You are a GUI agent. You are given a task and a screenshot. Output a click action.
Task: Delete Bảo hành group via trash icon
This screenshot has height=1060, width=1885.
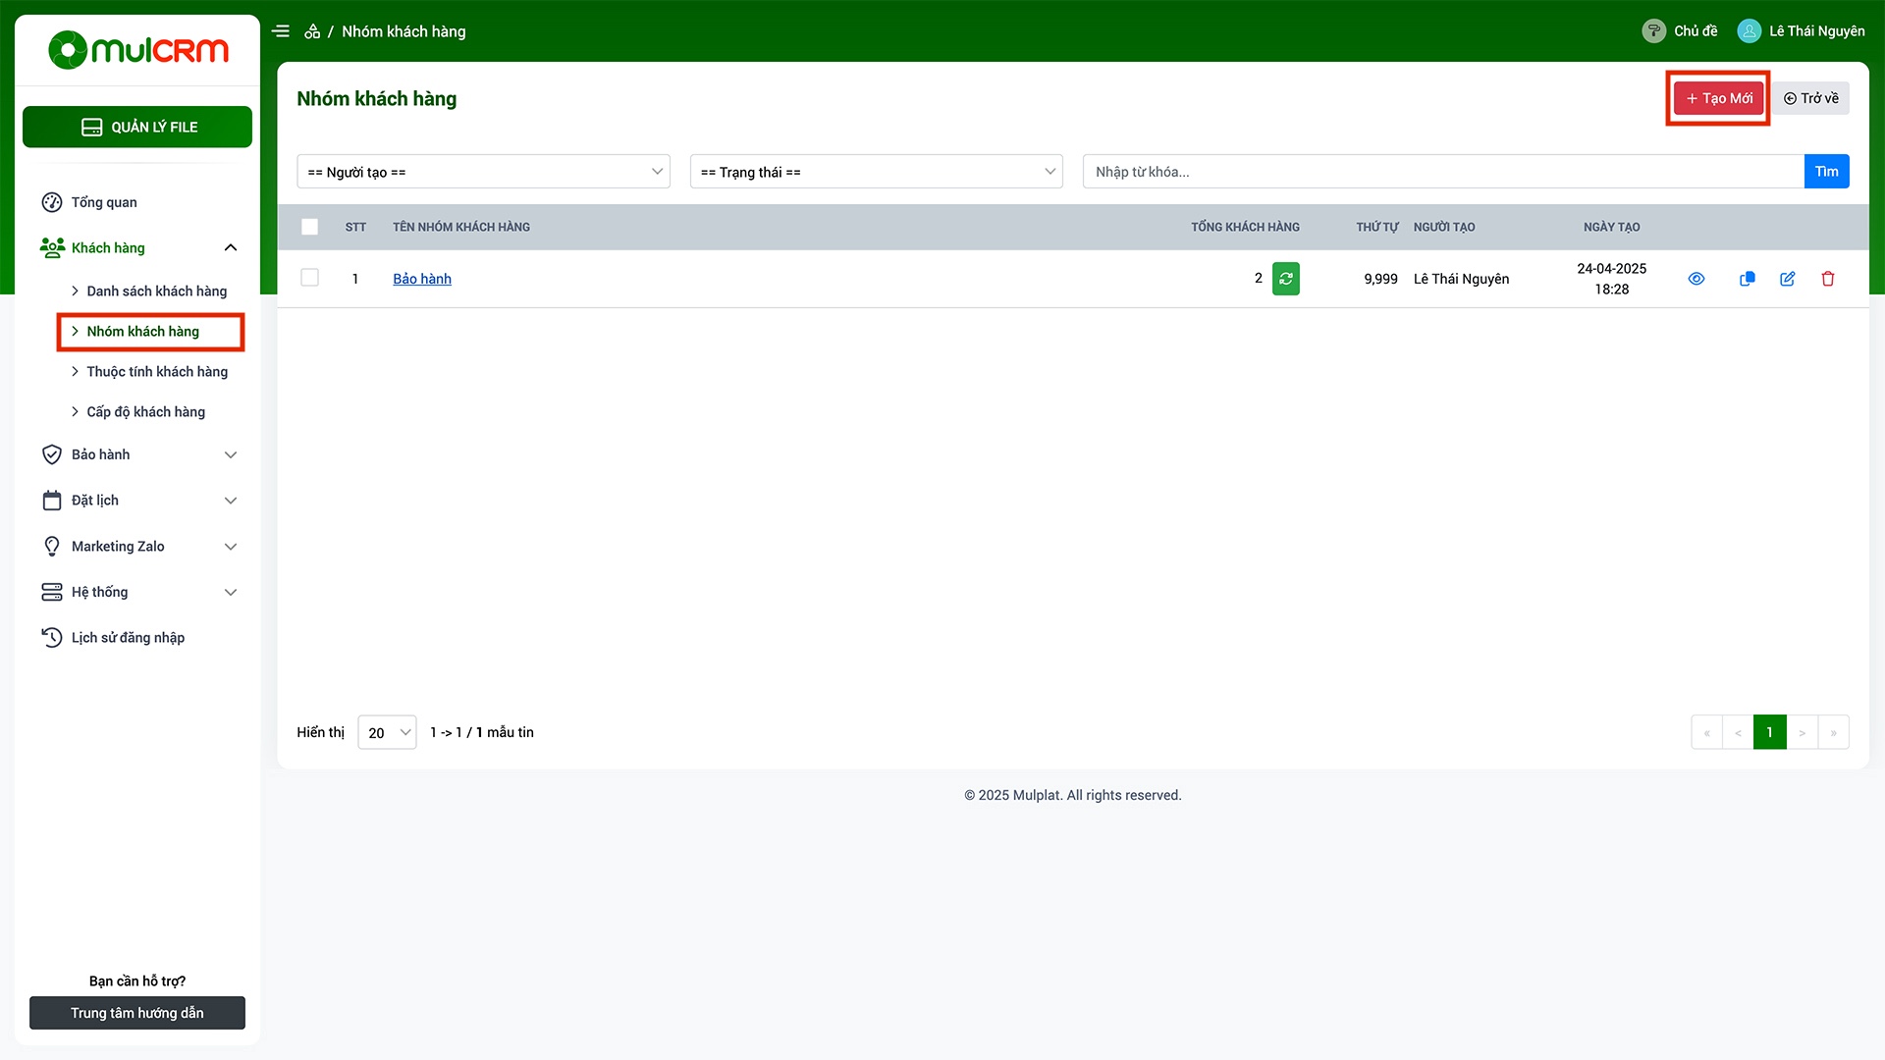[1827, 279]
